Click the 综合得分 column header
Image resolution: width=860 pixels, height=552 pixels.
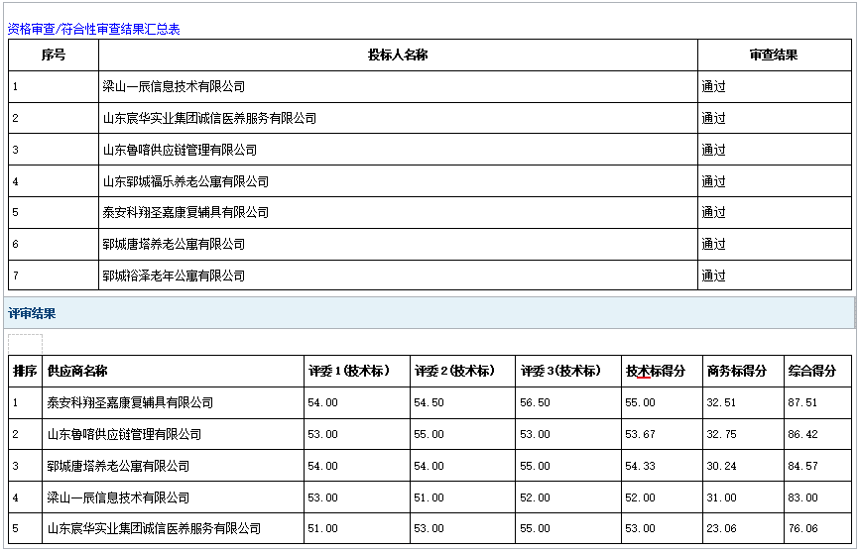812,371
